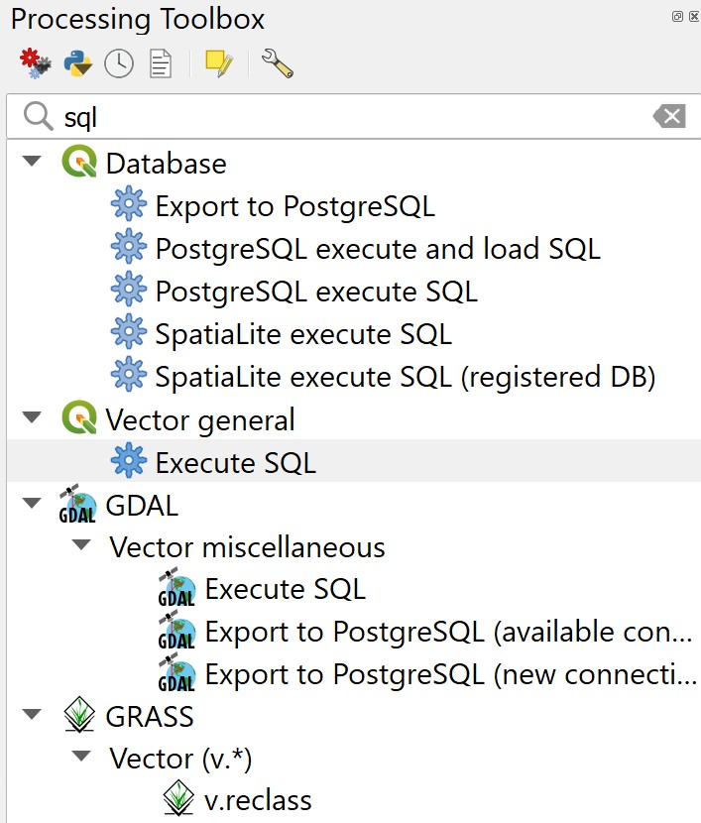Open Processing Options wrench icon
Viewport: 701px width, 823px height.
tap(277, 64)
